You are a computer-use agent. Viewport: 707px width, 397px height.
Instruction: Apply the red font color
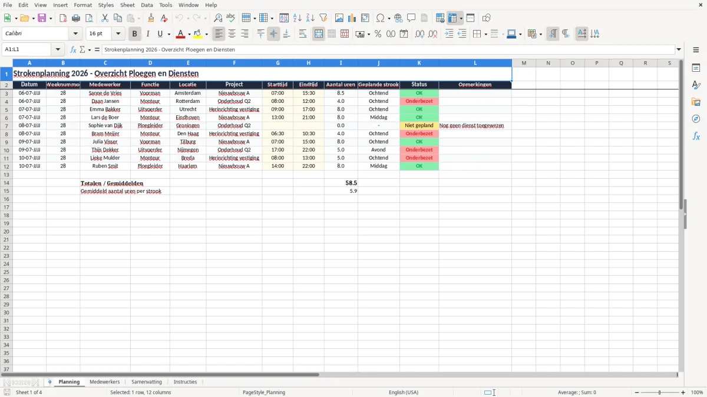[181, 34]
